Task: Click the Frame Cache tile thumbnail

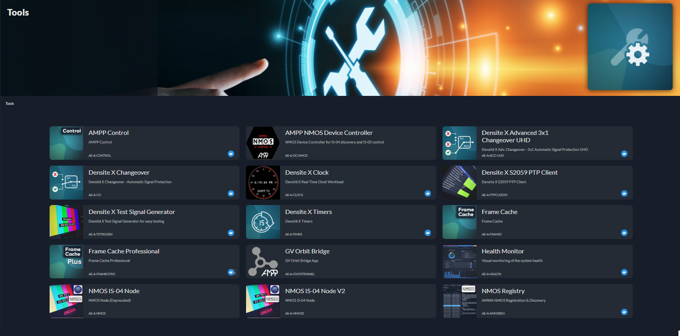Action: point(459,222)
